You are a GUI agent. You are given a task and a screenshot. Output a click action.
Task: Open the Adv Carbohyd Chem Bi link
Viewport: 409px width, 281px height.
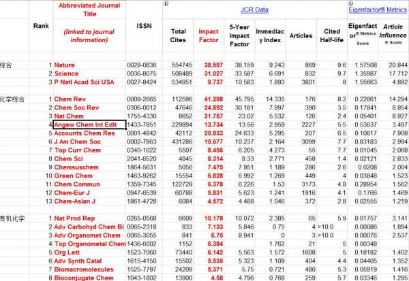(x=89, y=227)
